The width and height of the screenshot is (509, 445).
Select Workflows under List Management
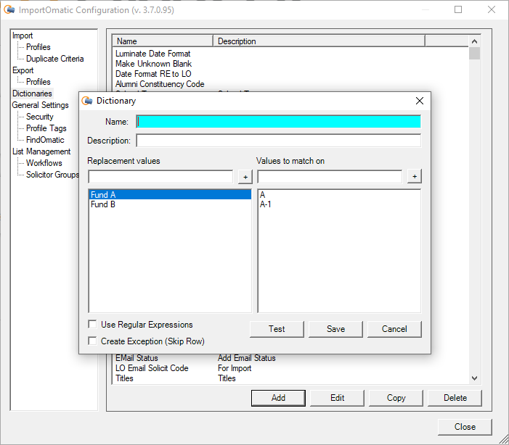(x=44, y=162)
